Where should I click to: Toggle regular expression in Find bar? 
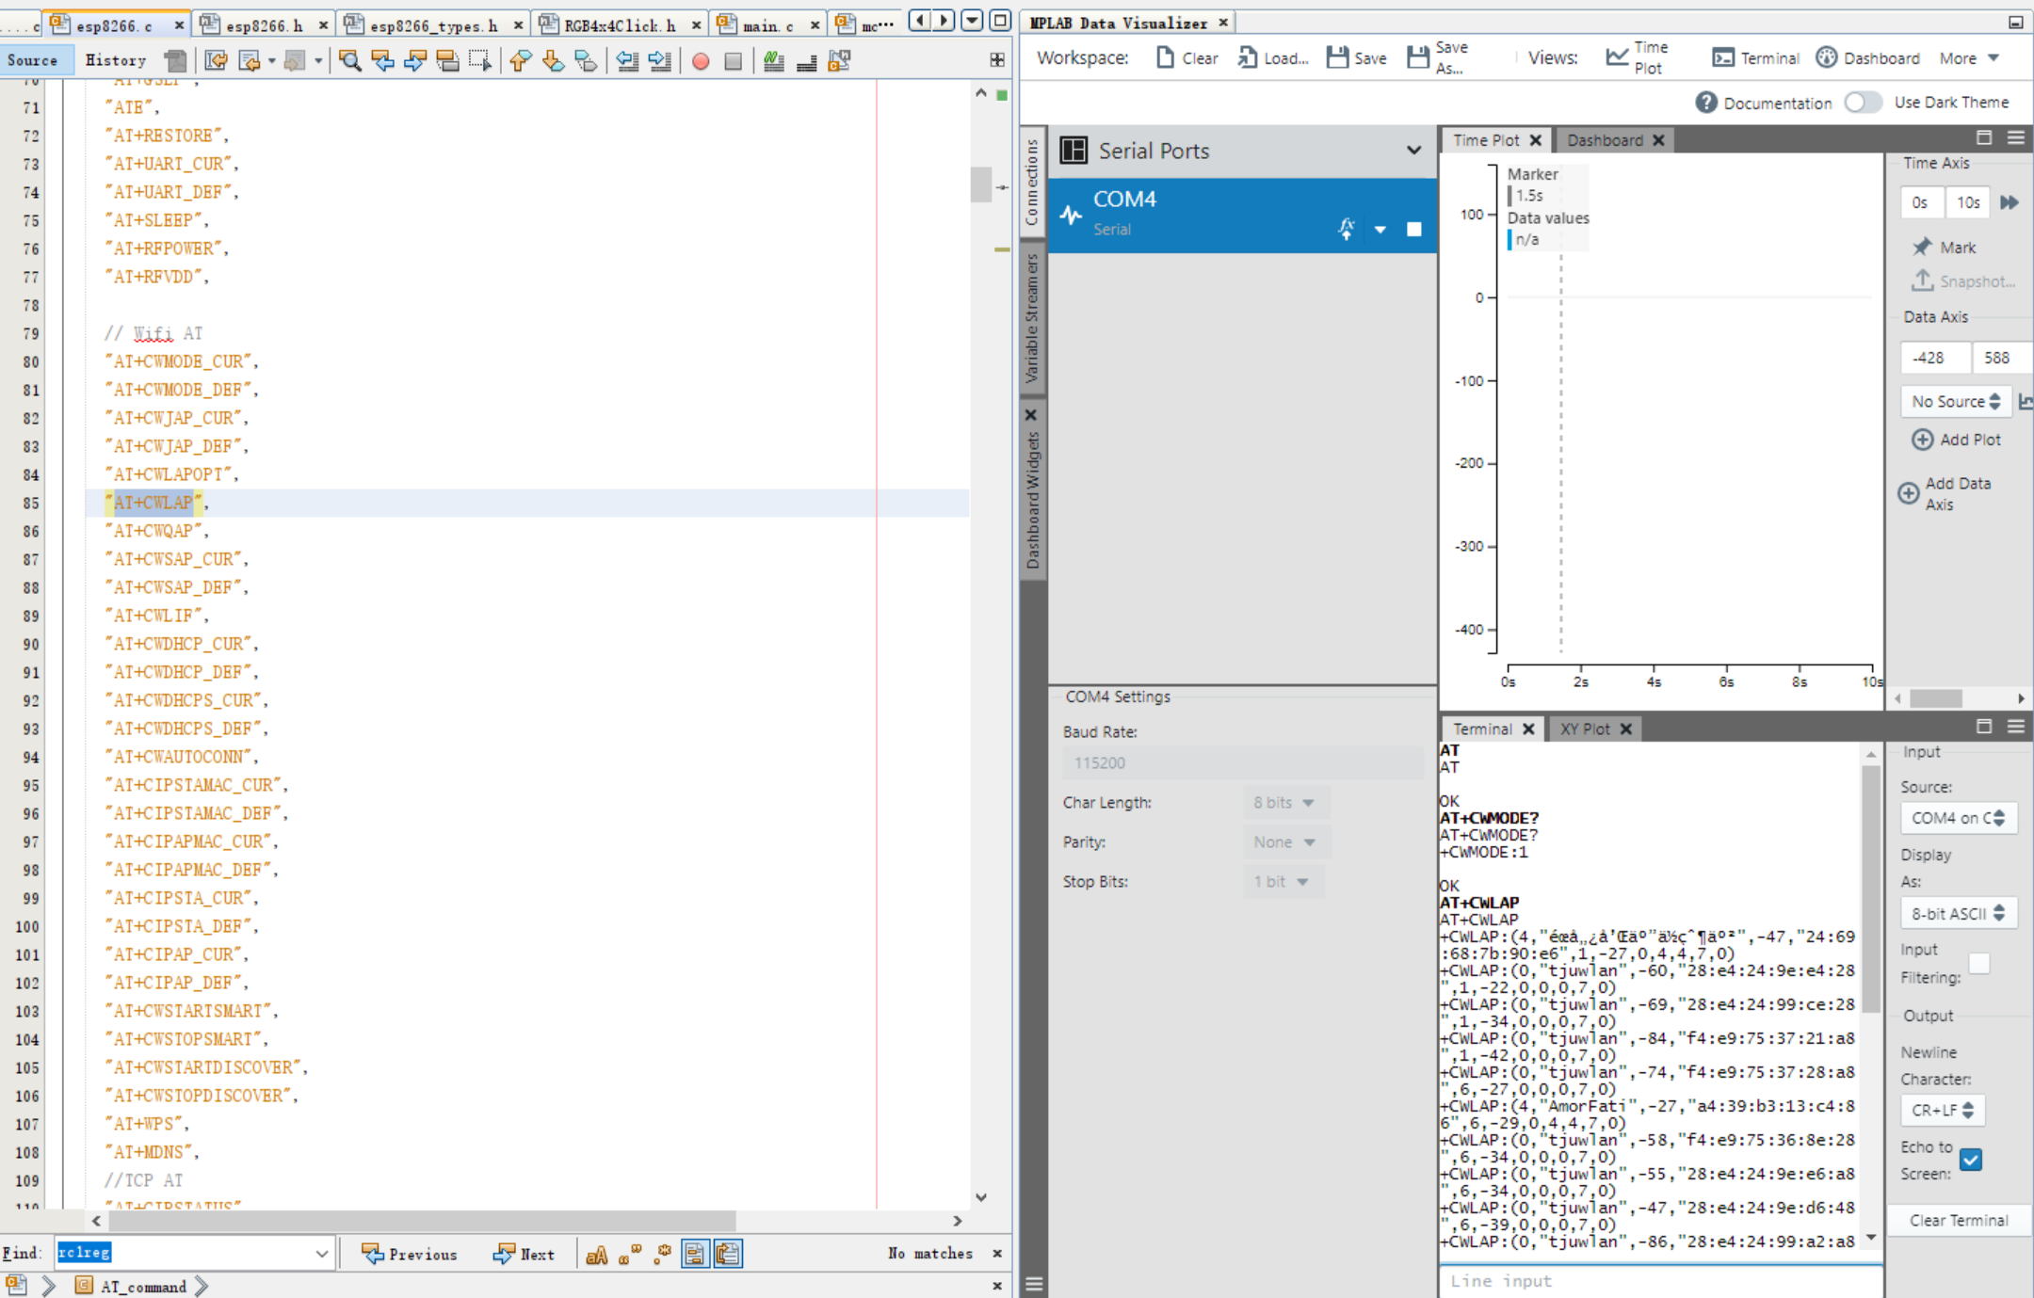pos(663,1254)
